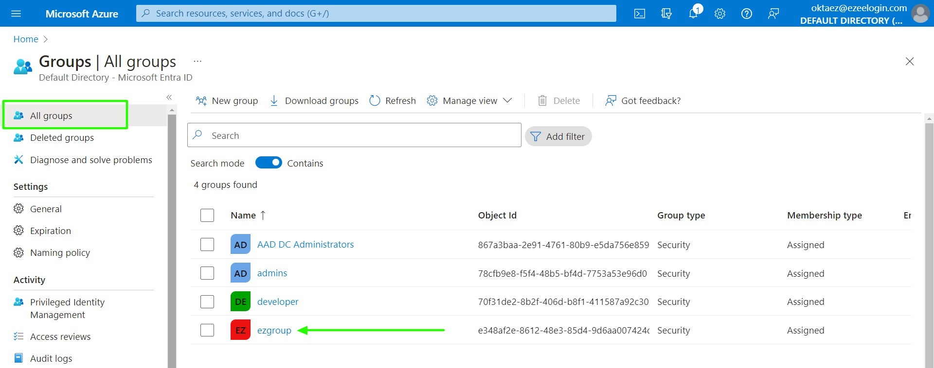Open Cloud Shell from the top bar

[640, 14]
